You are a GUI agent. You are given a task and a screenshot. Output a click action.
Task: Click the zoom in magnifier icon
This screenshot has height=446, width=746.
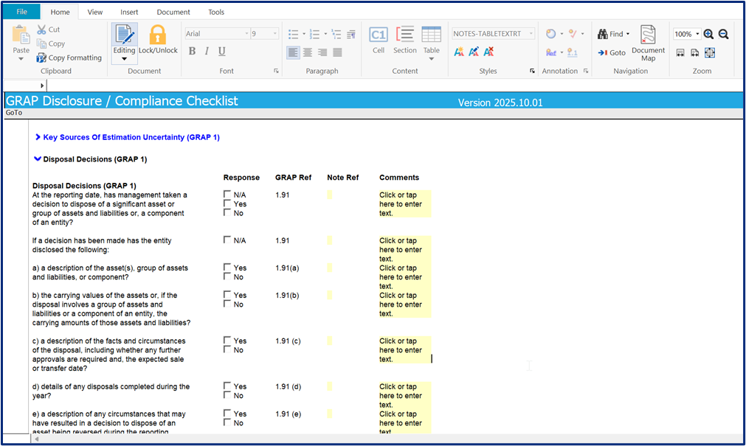[708, 34]
